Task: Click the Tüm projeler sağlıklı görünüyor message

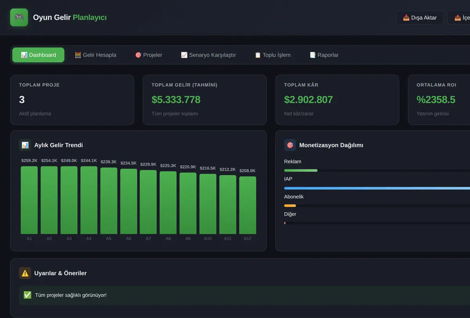Action: [71, 295]
